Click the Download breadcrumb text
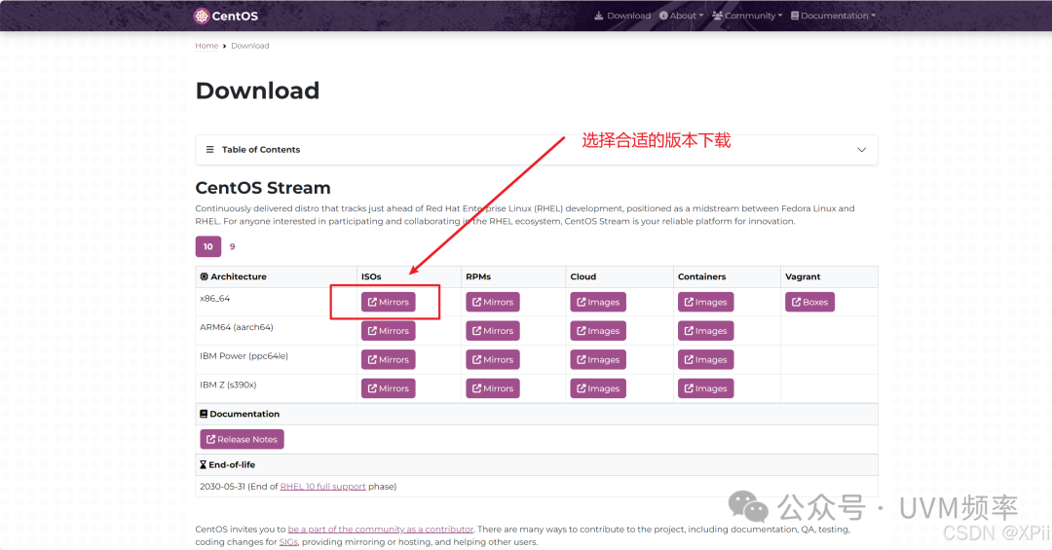 pos(250,46)
